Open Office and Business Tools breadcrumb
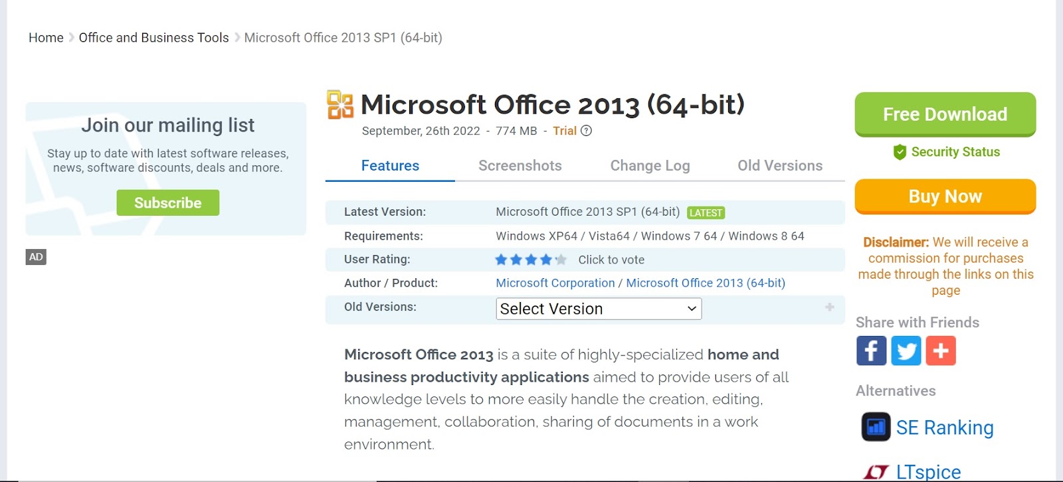The image size is (1063, 482). point(153,38)
